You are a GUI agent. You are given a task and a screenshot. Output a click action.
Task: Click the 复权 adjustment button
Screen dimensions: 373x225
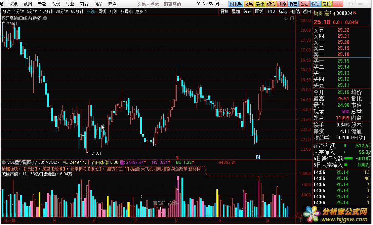coord(224,11)
